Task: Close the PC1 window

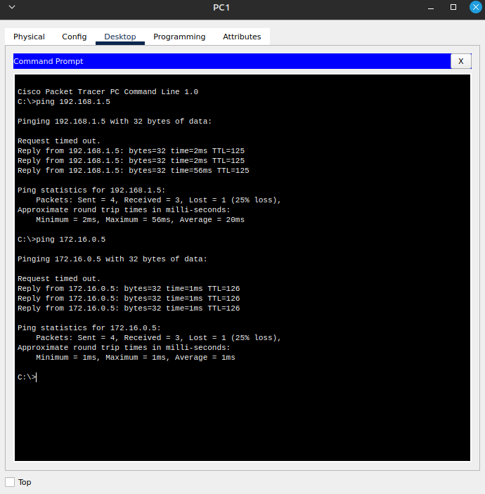Action: pos(475,7)
